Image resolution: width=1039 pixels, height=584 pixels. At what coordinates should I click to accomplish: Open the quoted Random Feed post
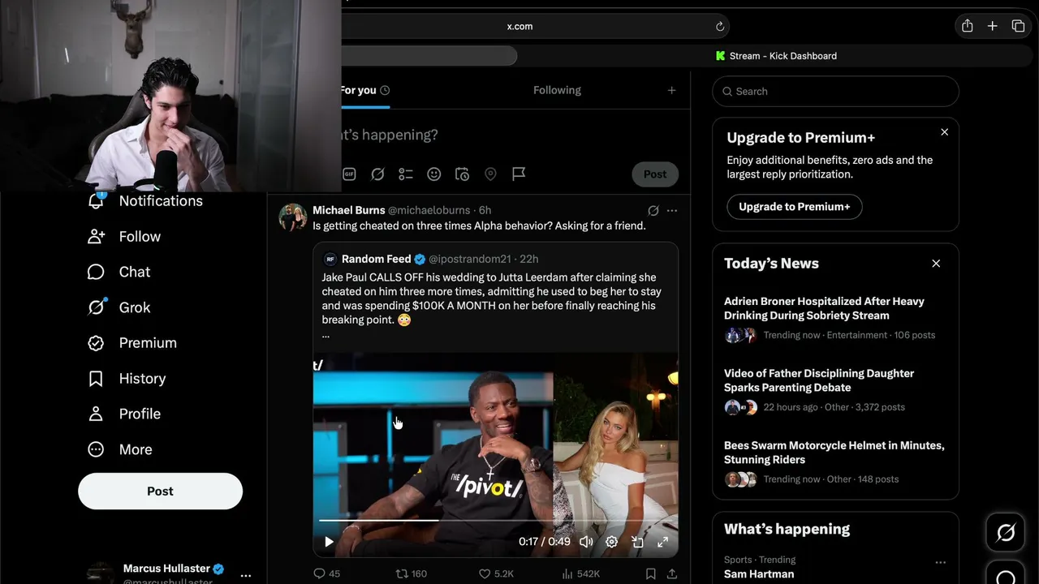[495, 297]
